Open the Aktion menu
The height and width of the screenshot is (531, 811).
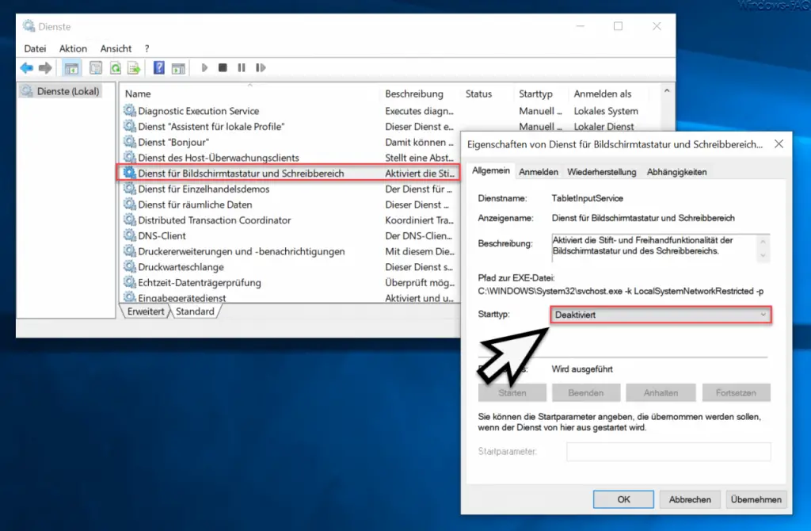[x=73, y=48]
